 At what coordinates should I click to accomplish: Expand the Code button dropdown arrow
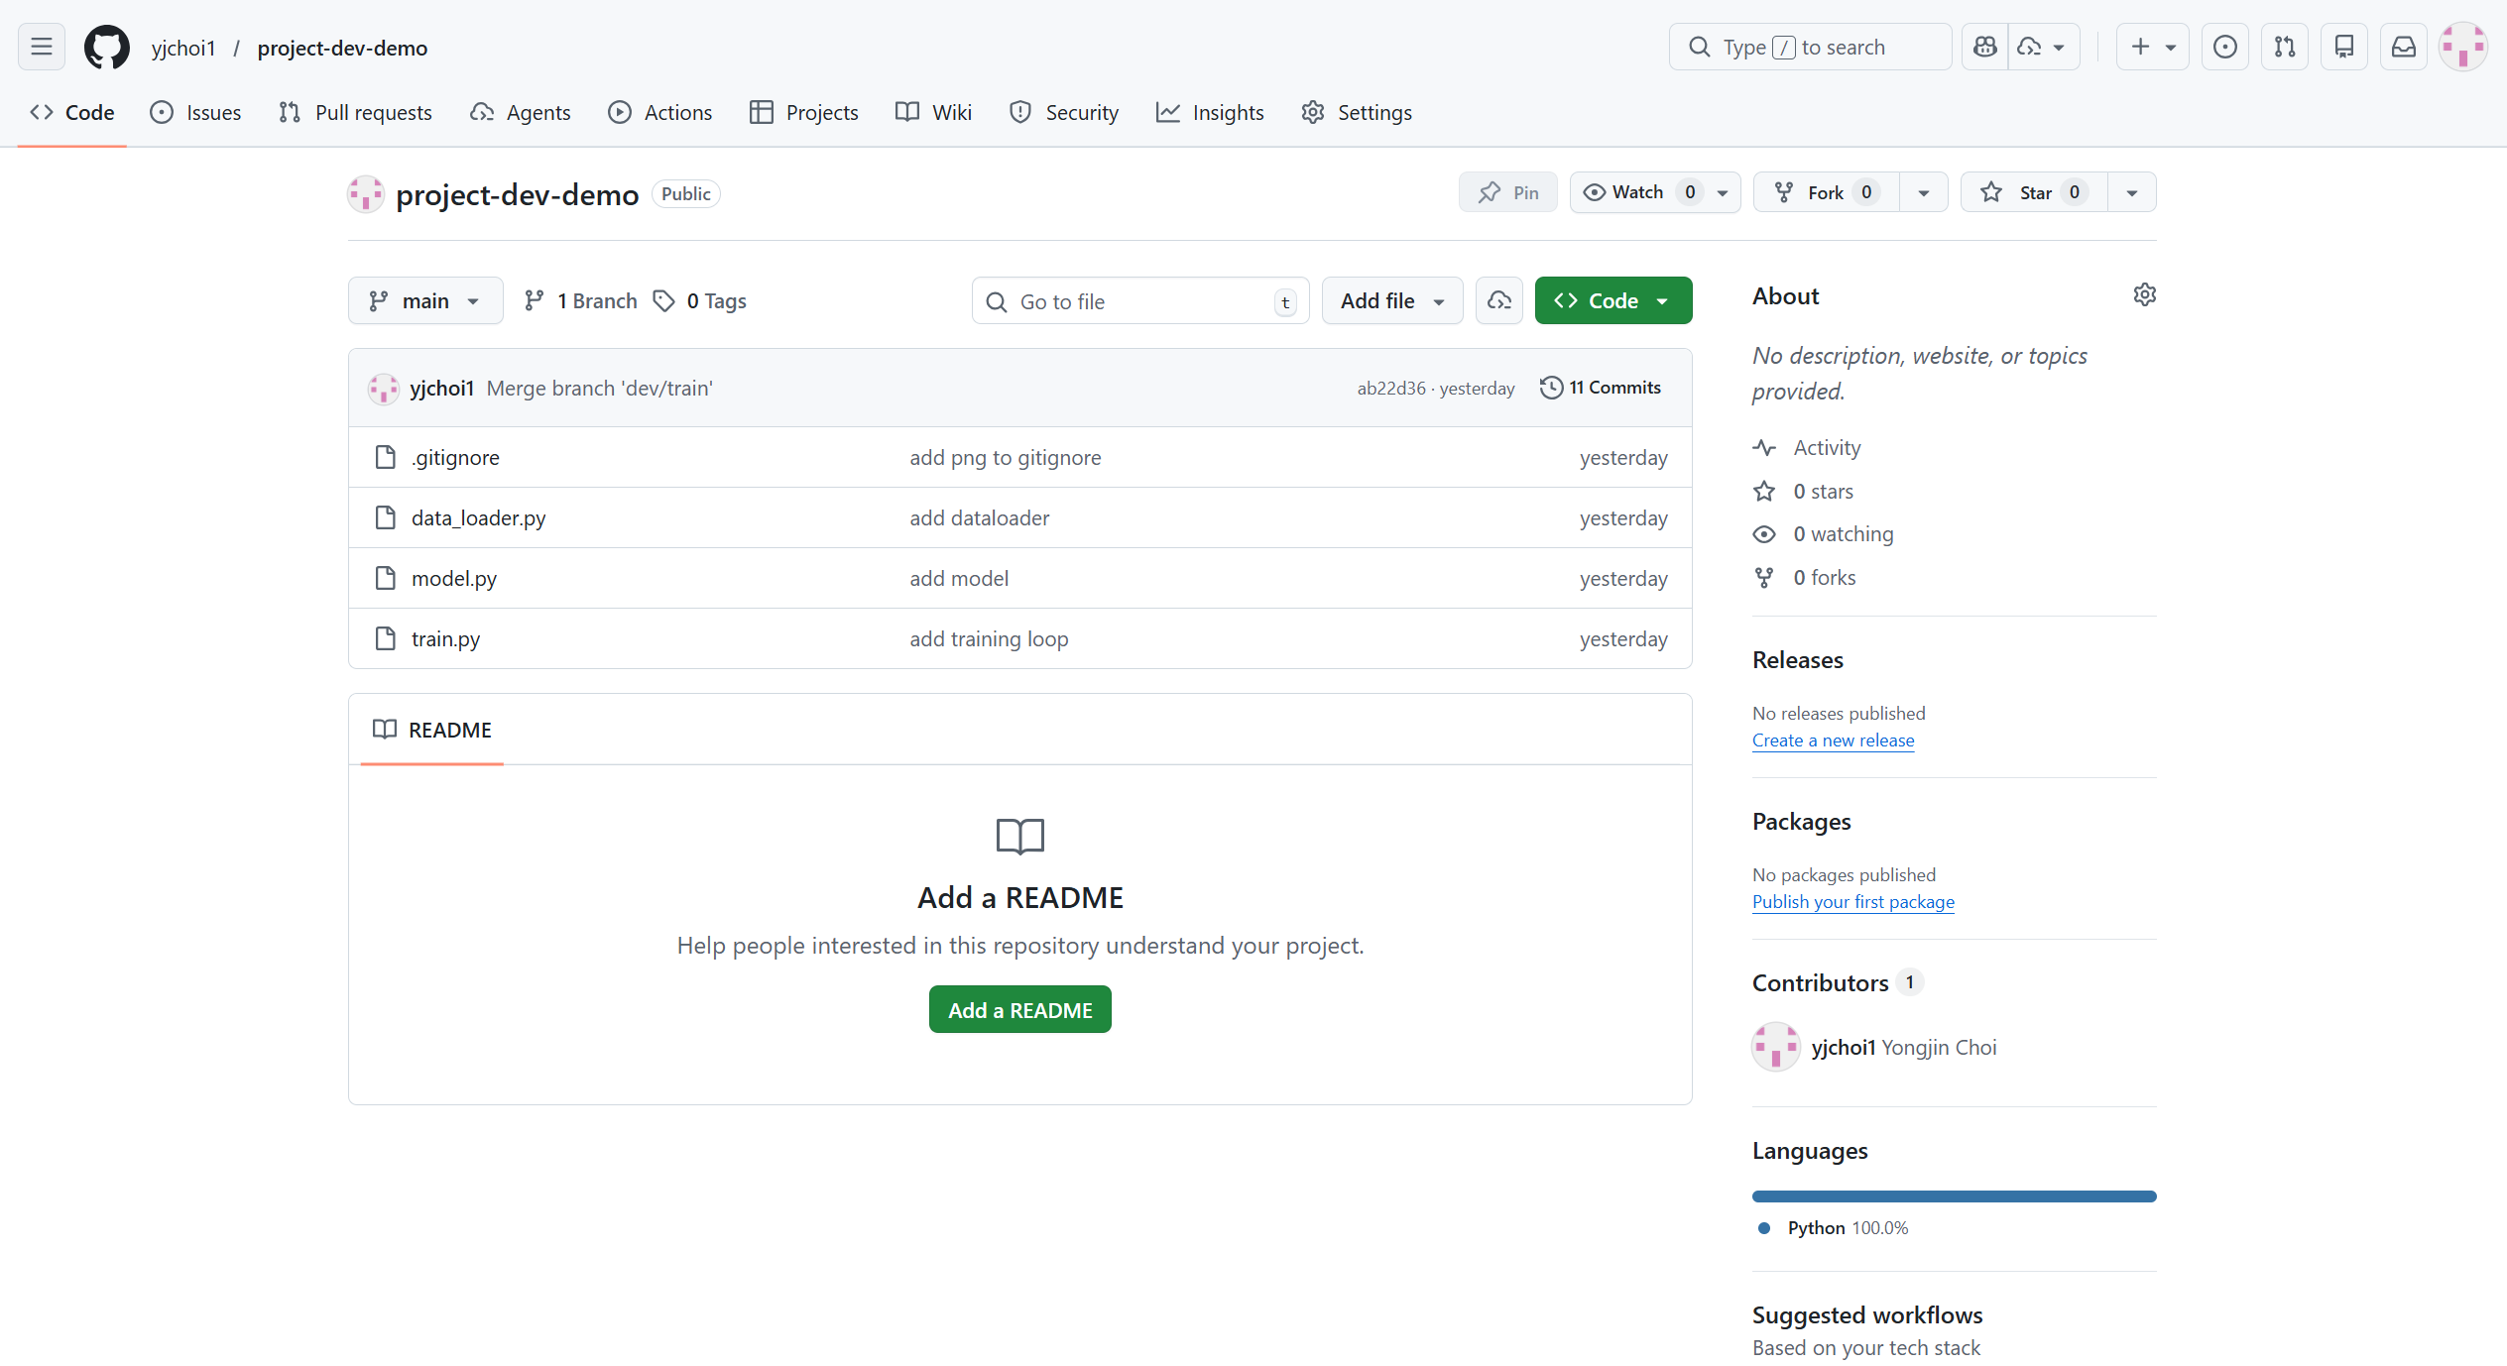[x=1664, y=299]
